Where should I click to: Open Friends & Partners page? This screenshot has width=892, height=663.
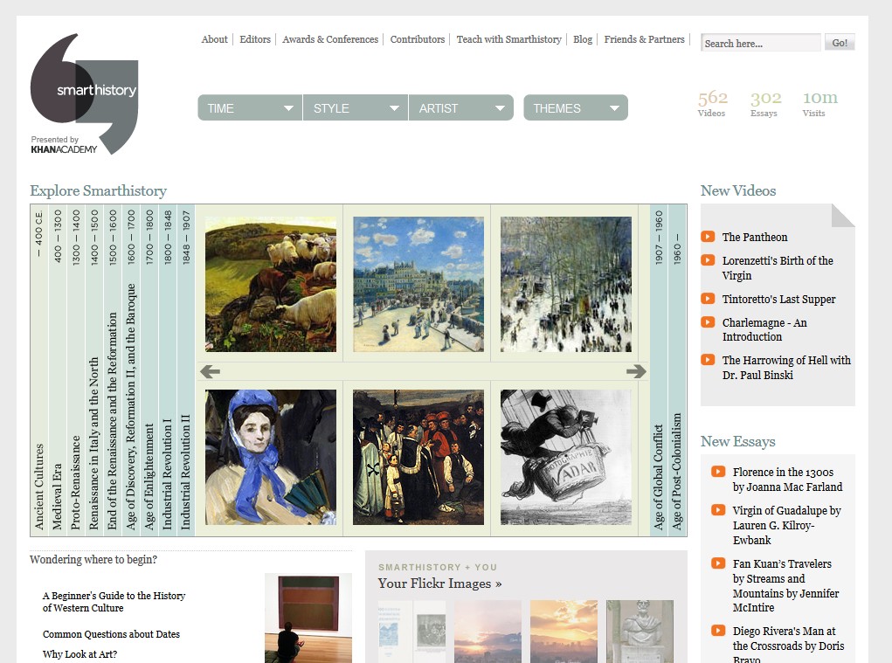(645, 39)
